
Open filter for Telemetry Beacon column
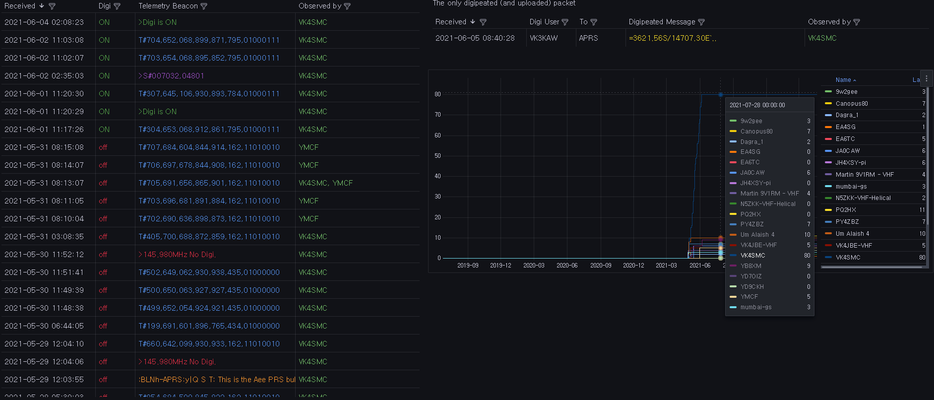[x=204, y=6]
